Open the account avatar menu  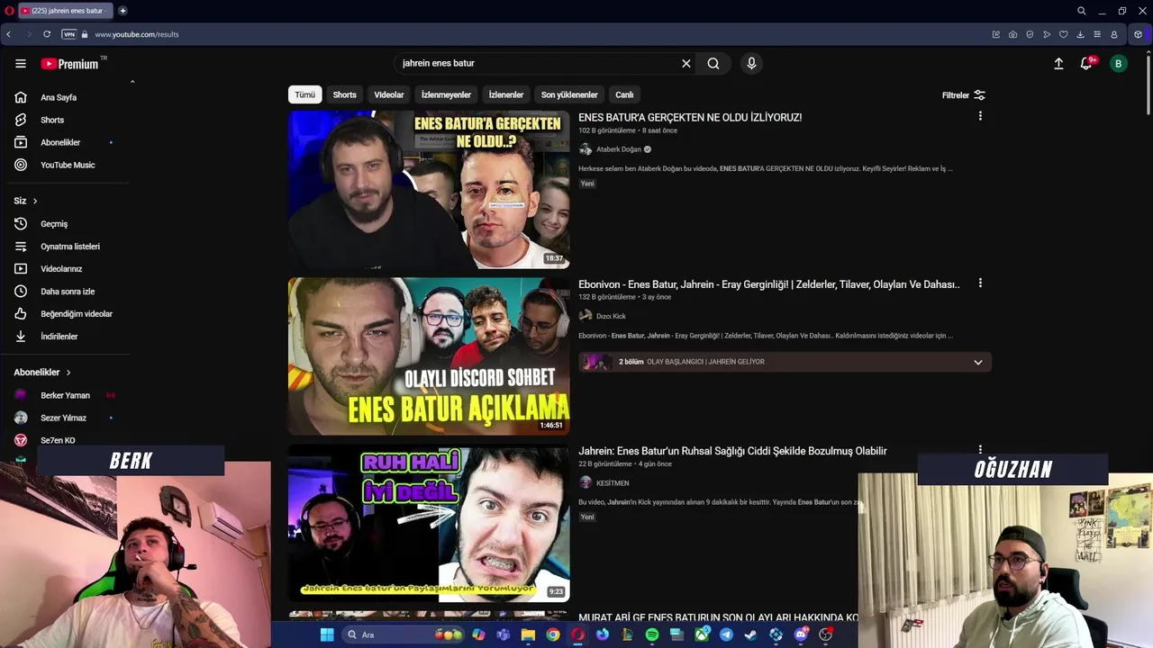1118,64
